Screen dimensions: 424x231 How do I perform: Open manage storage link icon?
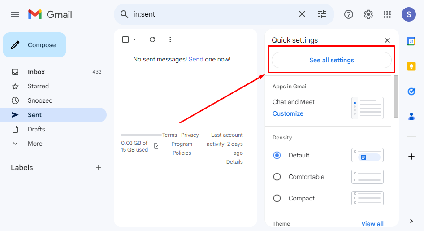point(156,146)
